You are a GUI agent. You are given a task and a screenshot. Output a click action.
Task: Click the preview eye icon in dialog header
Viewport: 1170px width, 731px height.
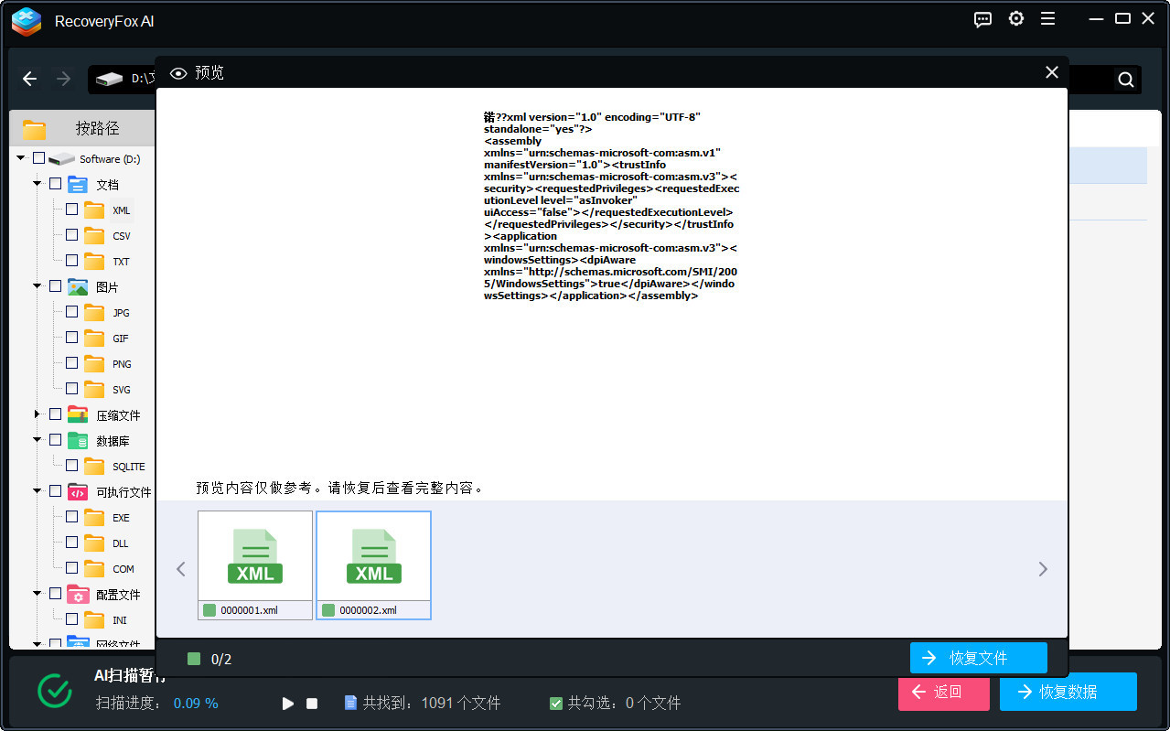pyautogui.click(x=178, y=73)
